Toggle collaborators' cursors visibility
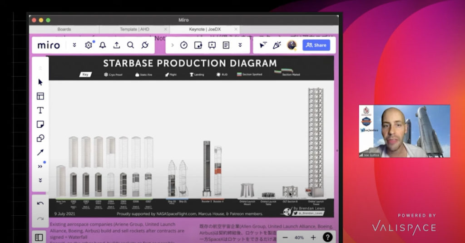Viewport: 465px width, 243px height. tap(263, 45)
